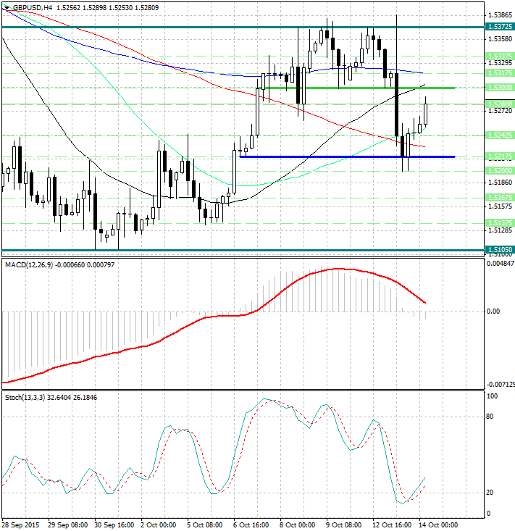The image size is (515, 531).
Task: Click the 1.53375 green price label
Action: pos(500,57)
